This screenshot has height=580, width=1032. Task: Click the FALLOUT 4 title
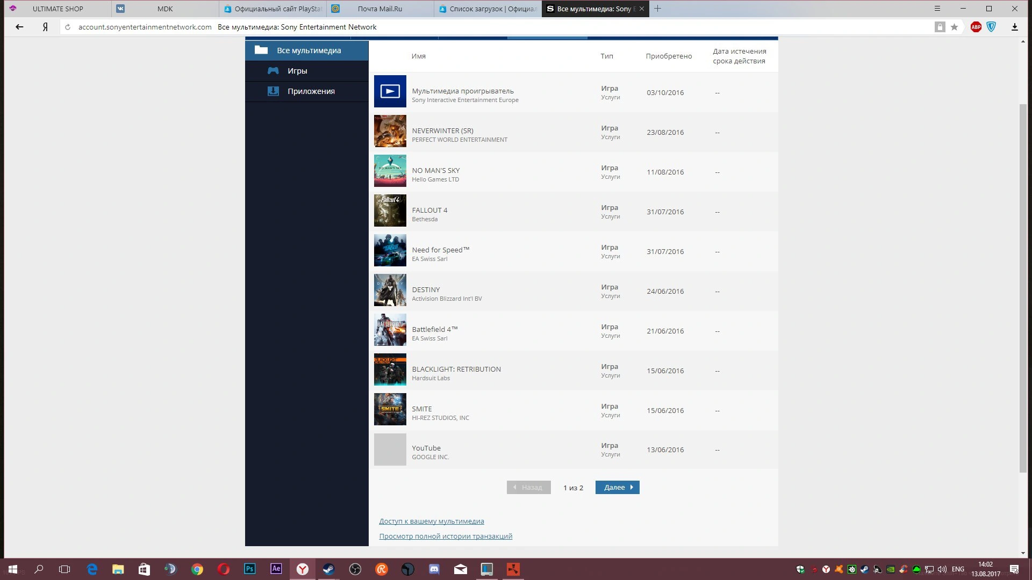[429, 210]
